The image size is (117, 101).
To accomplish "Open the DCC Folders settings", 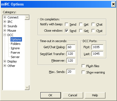I will [x=16, y=44].
